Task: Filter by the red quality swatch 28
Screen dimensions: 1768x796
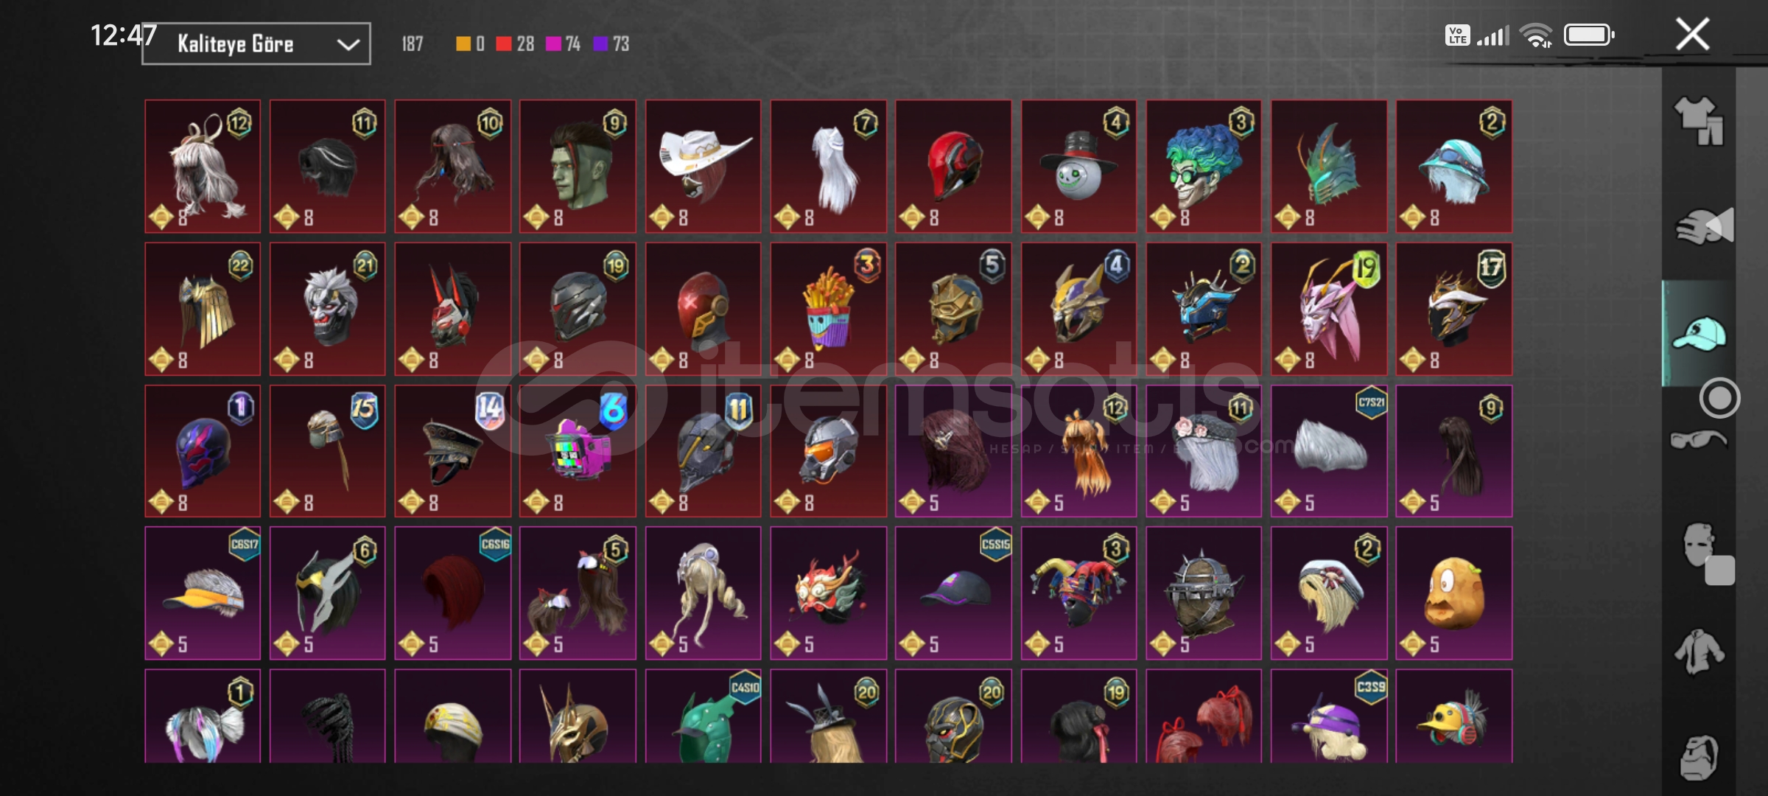Action: click(x=515, y=43)
